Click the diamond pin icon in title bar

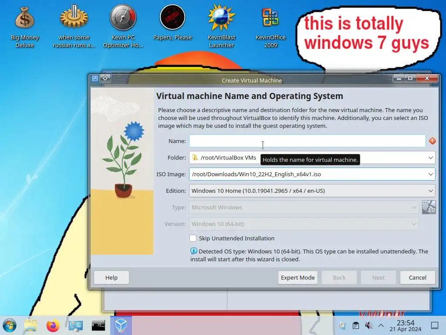click(105, 78)
